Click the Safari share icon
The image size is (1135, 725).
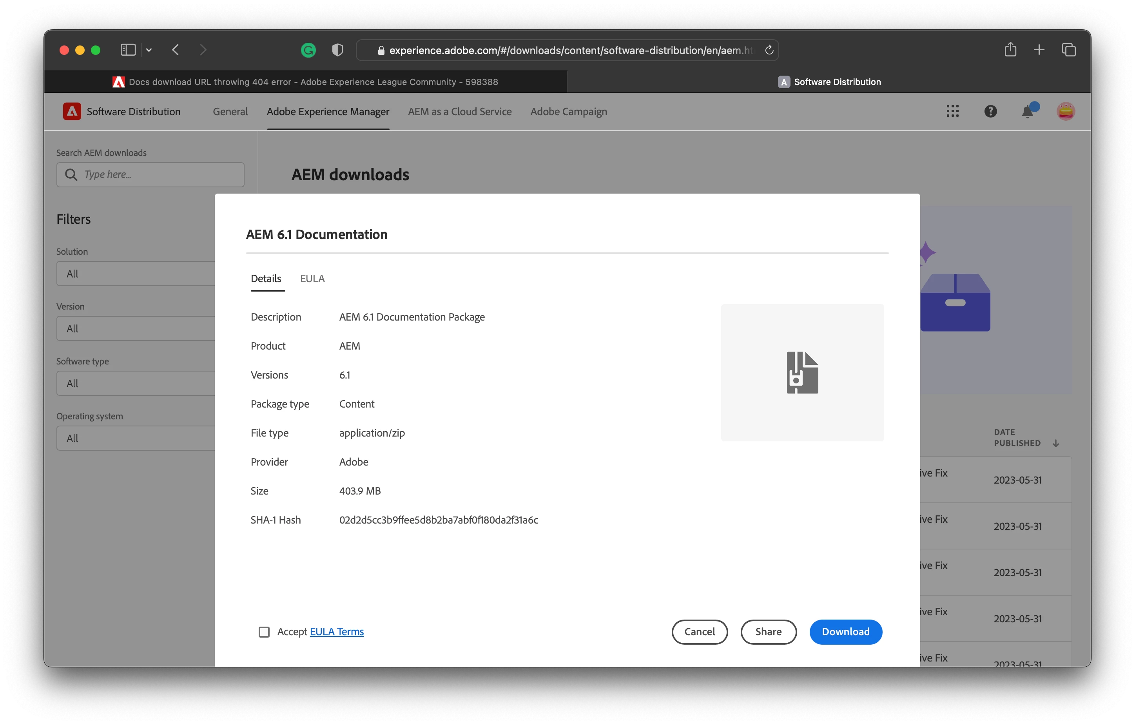tap(1010, 49)
